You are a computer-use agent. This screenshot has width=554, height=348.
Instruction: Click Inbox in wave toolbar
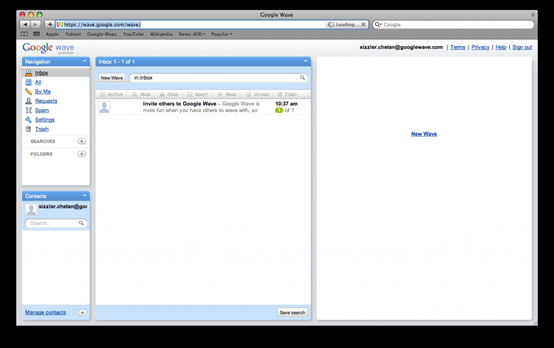tap(169, 94)
